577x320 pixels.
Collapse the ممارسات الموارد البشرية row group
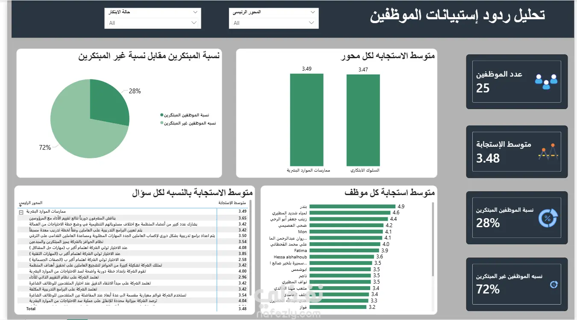pos(21,212)
